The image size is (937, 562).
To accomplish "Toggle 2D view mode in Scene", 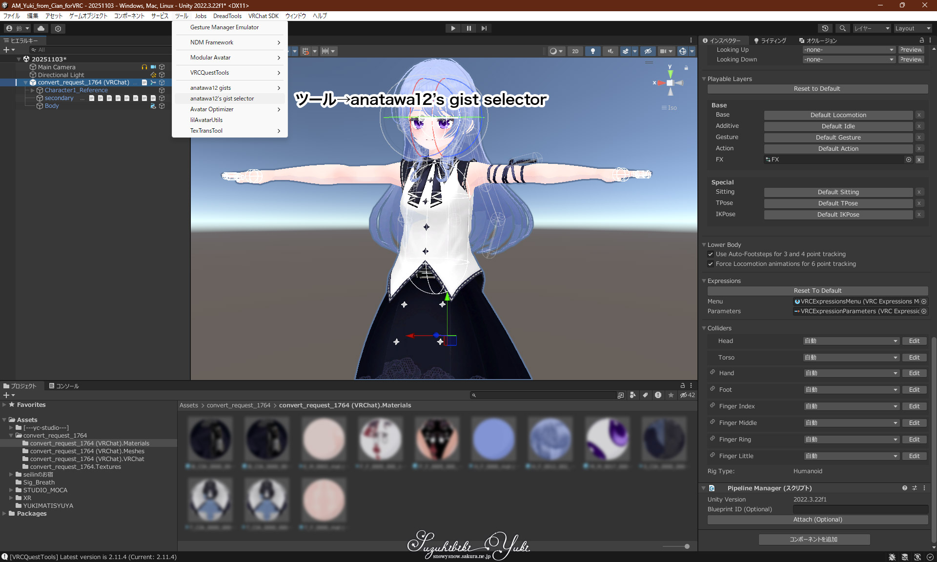I will click(575, 51).
